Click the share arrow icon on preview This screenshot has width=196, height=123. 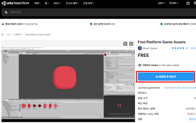[125, 44]
